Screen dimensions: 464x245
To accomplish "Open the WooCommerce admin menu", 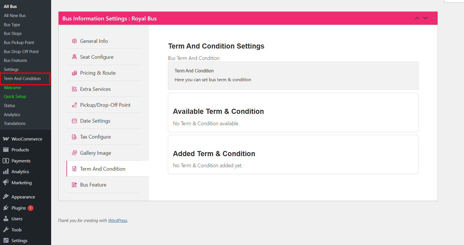I will 27,139.
